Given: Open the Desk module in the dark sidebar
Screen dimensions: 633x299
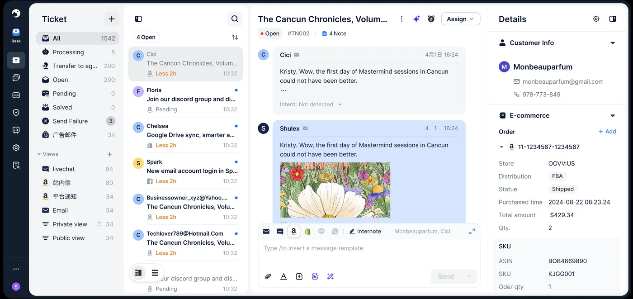Looking at the screenshot, I should click(x=16, y=35).
